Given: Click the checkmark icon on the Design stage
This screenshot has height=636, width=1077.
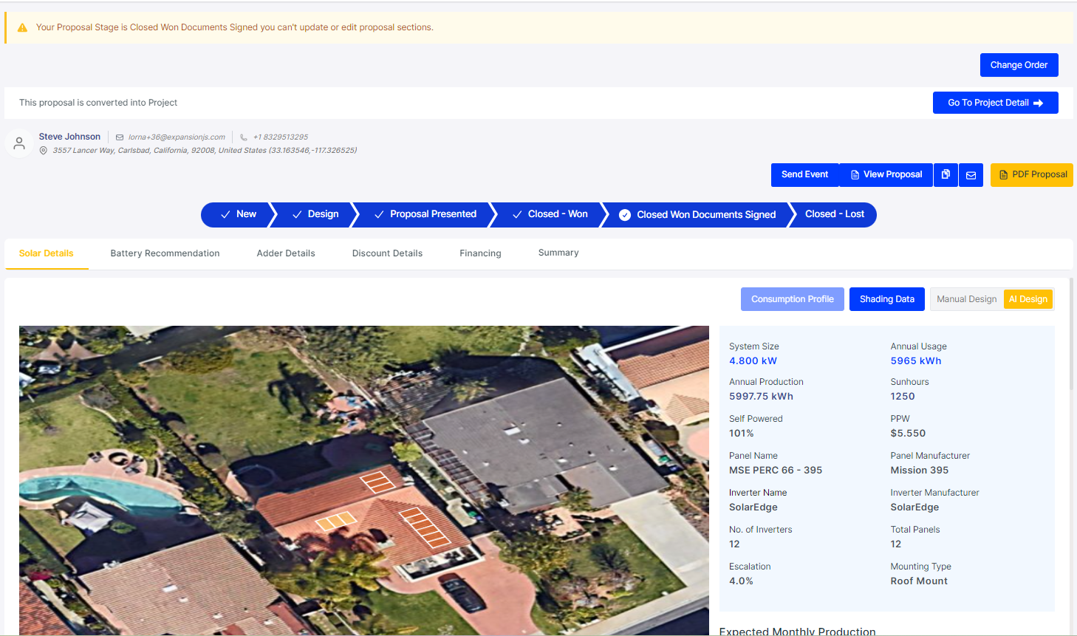Looking at the screenshot, I should [x=298, y=213].
